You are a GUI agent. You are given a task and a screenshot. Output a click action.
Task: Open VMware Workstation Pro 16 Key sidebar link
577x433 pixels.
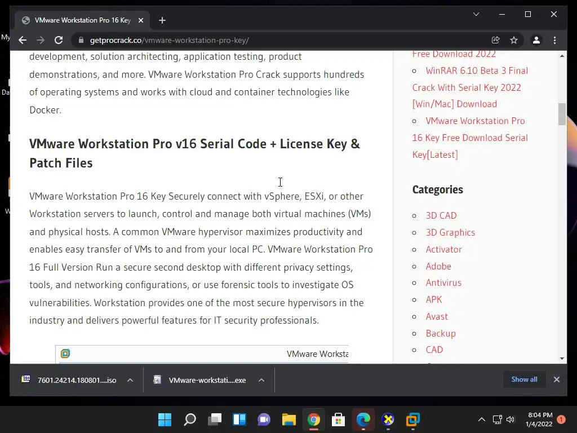point(470,138)
